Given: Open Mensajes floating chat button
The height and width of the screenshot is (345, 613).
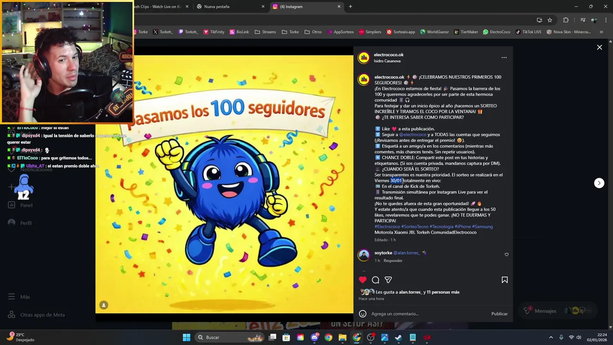Looking at the screenshot, I should [558, 311].
